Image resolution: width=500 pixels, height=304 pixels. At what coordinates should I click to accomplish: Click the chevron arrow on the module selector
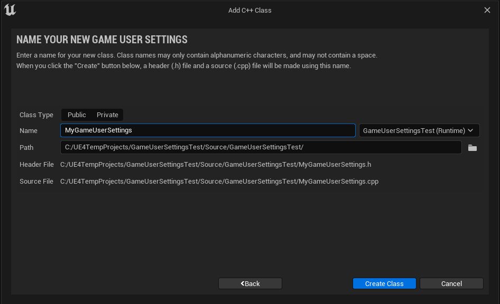tap(470, 130)
